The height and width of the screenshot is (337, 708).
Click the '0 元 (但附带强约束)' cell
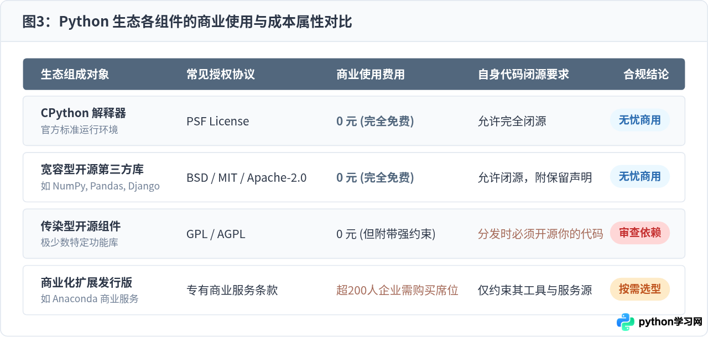click(386, 234)
